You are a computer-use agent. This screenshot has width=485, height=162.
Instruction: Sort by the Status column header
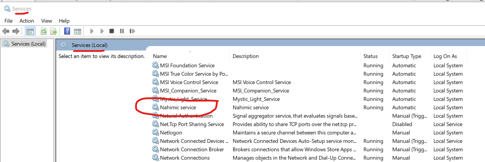370,56
